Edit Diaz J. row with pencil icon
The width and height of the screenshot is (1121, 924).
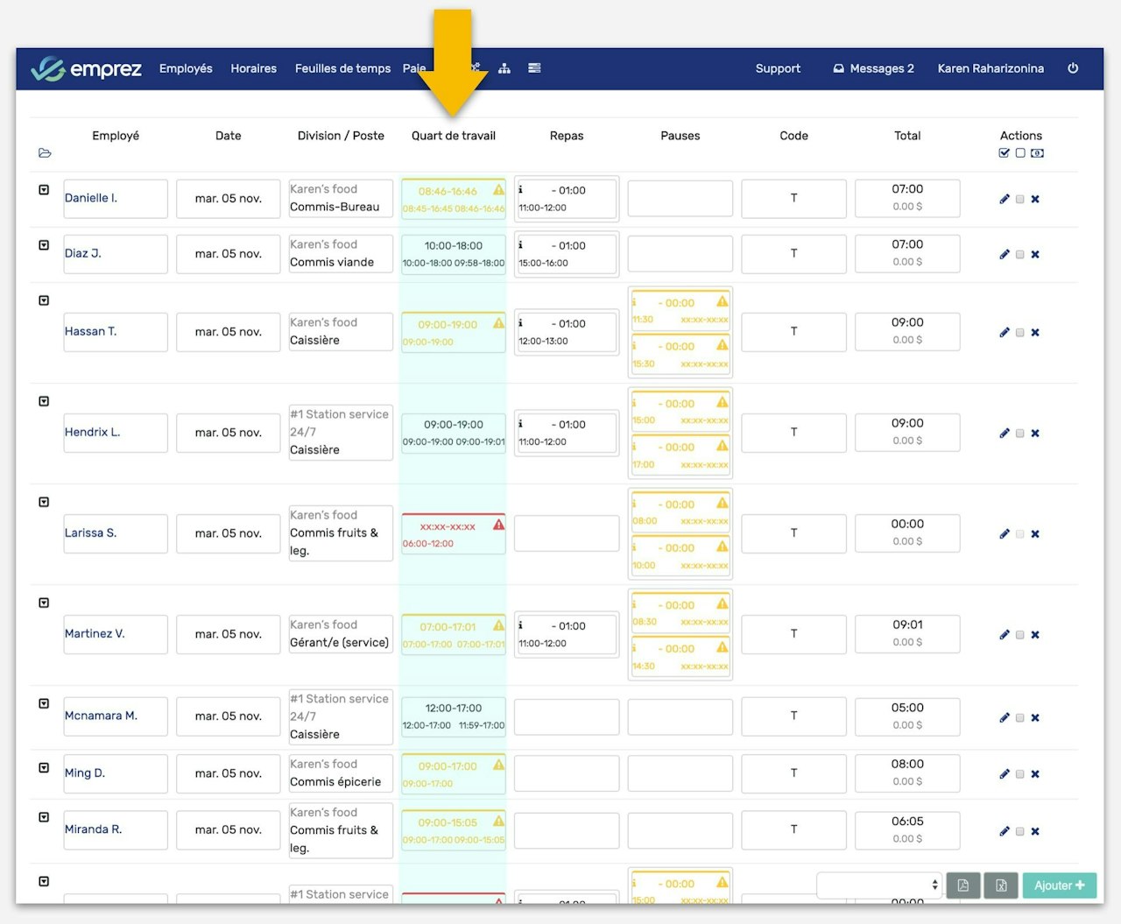pos(1005,254)
